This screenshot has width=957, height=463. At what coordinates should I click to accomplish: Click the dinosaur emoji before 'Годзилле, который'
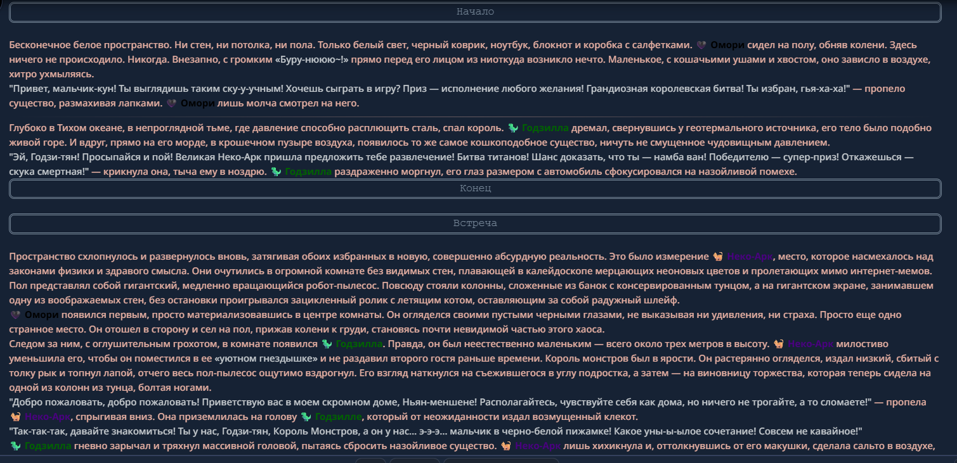(x=306, y=417)
